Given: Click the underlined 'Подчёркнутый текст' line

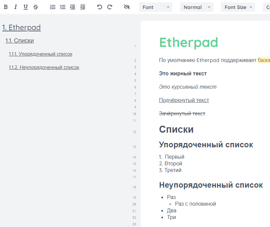Looking at the screenshot, I should pyautogui.click(x=184, y=100).
